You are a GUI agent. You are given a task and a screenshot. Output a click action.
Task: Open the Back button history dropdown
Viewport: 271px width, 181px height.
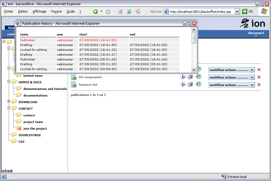tap(102, 11)
